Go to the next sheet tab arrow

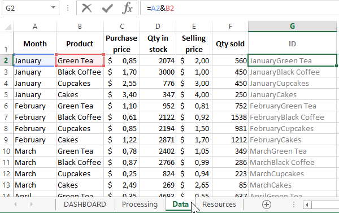tap(32, 205)
